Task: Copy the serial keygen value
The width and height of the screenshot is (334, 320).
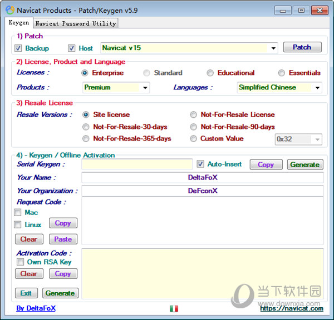Action: click(266, 164)
